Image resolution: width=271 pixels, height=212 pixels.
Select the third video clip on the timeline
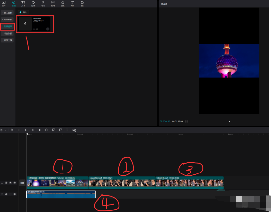(189, 183)
